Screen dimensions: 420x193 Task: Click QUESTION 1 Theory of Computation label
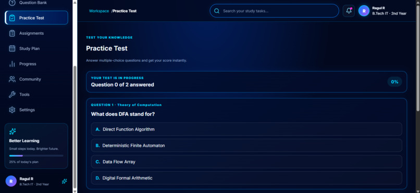127,105
